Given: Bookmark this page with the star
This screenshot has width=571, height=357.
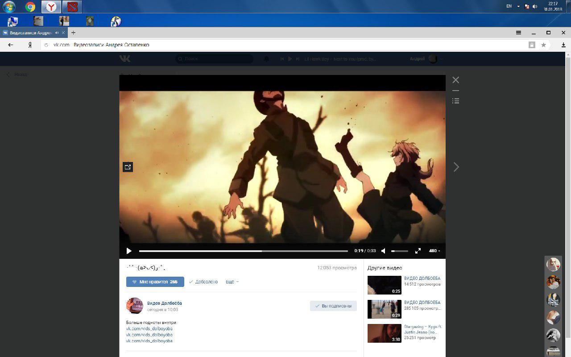Looking at the screenshot, I should (x=543, y=45).
